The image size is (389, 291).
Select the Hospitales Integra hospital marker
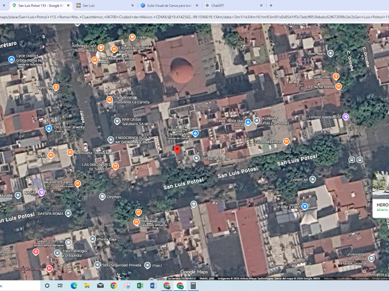[x=49, y=268]
